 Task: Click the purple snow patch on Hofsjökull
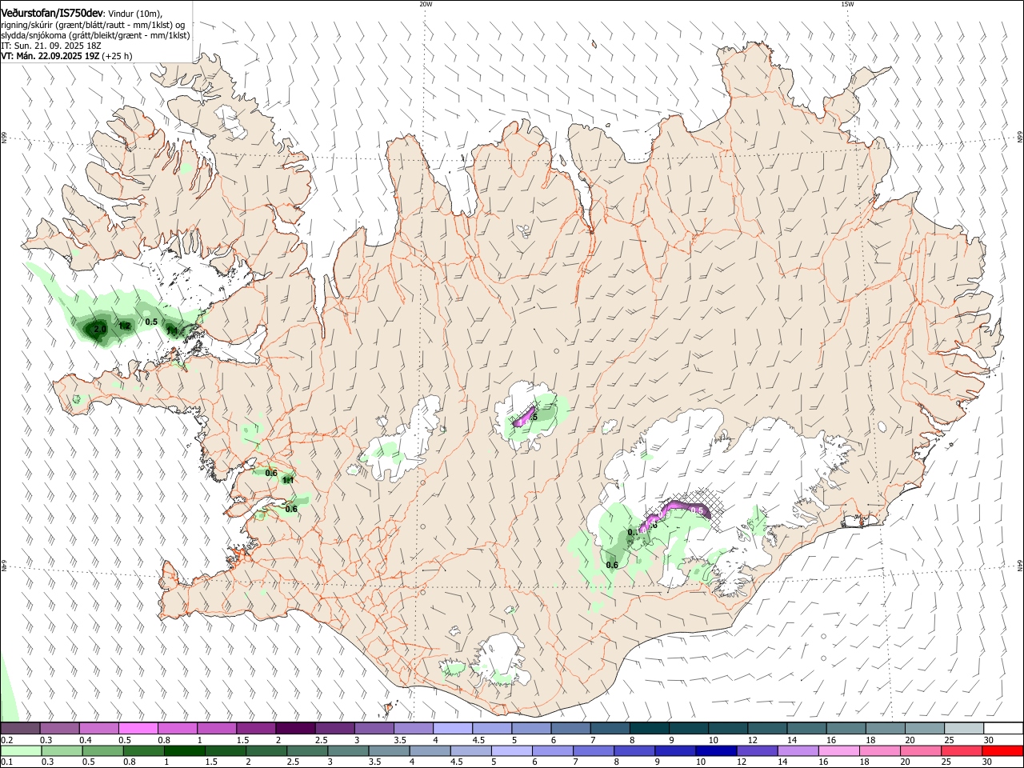525,416
